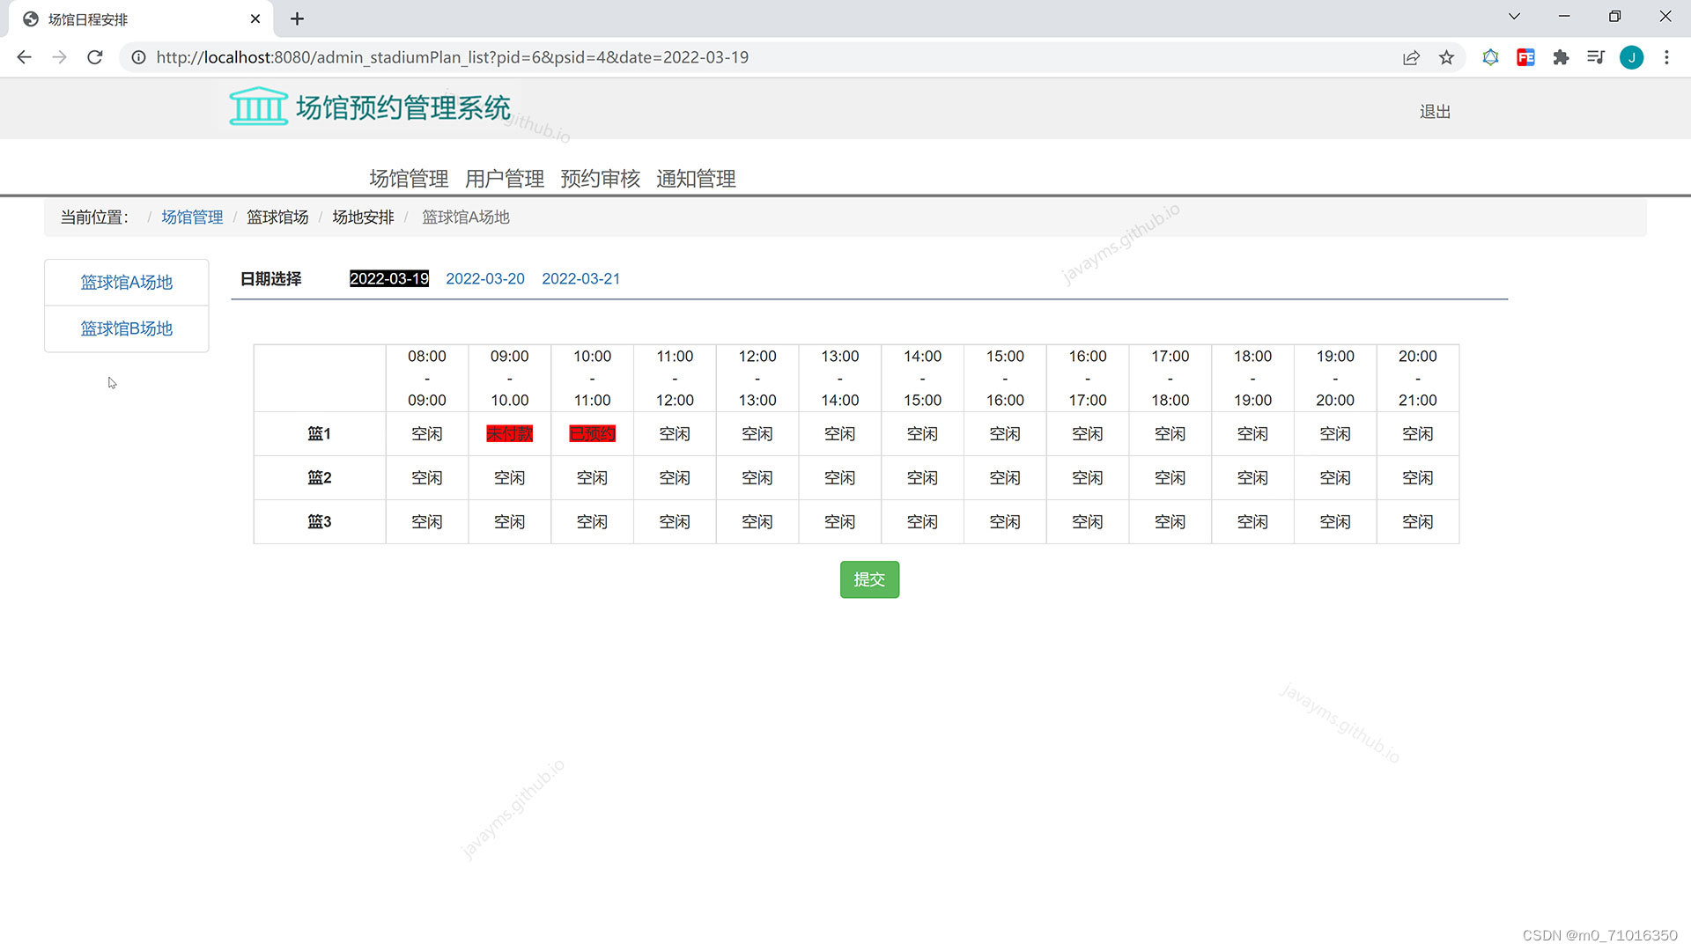
Task: Click the share page icon
Action: coord(1411,57)
